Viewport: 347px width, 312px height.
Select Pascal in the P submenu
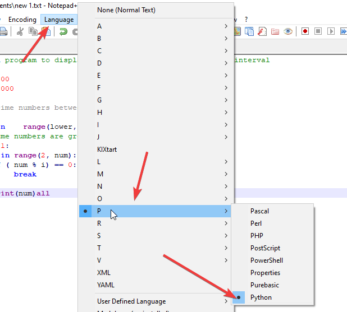[x=272, y=211]
